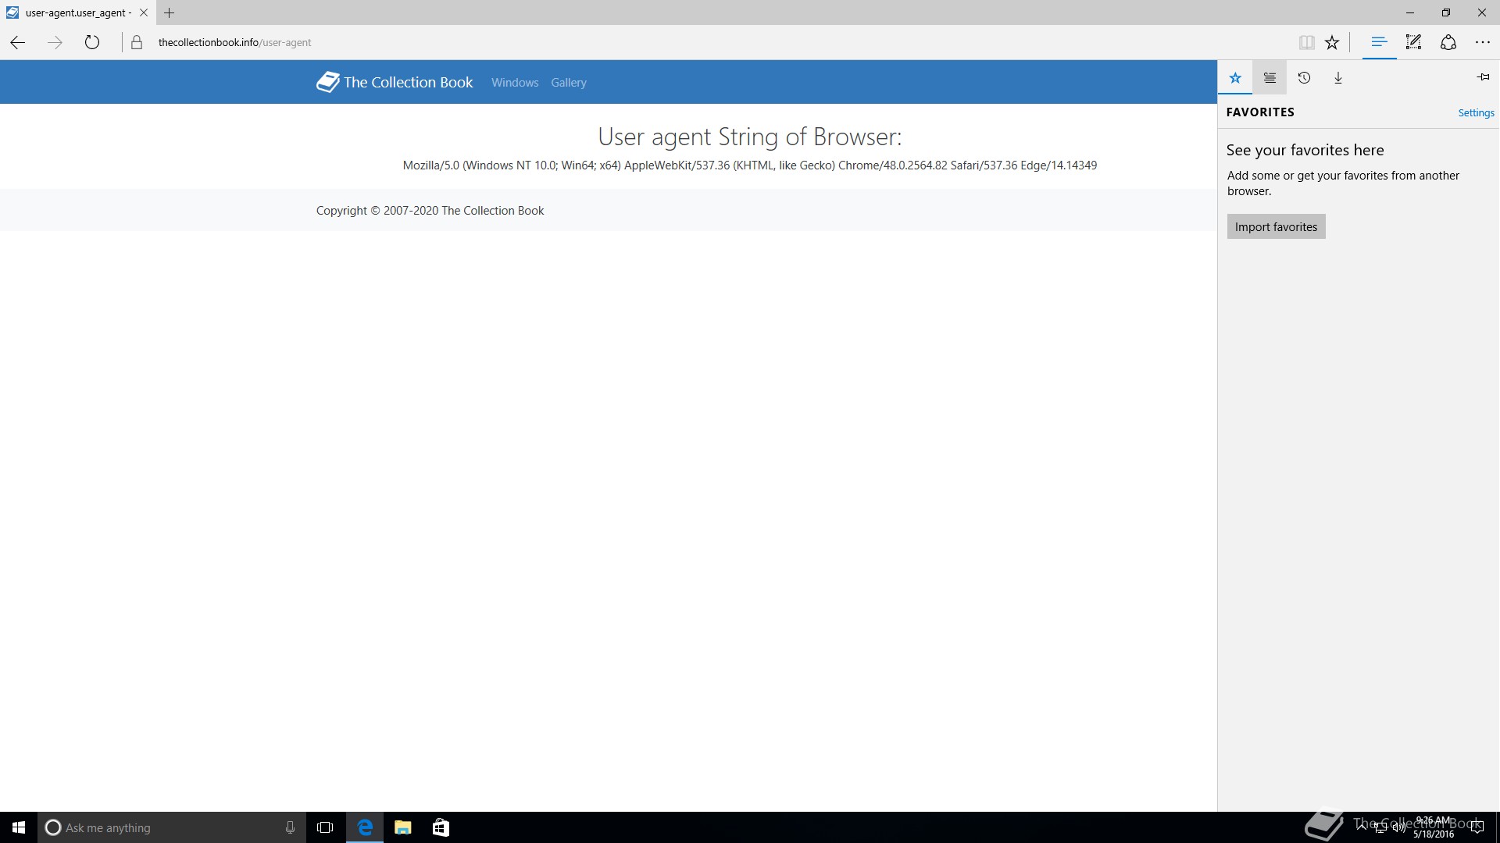This screenshot has height=843, width=1500.
Task: Open the Windows Start menu
Action: (x=19, y=827)
